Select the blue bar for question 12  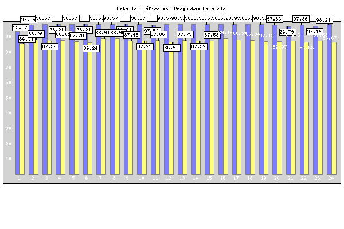tap(166, 99)
